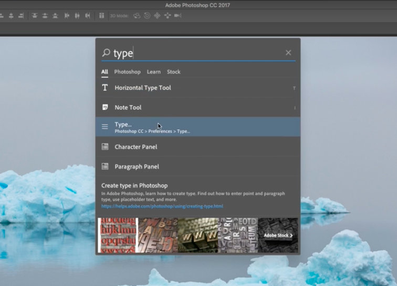The width and height of the screenshot is (397, 286).
Task: Select 3D Mode pan object icon
Action: point(157,16)
